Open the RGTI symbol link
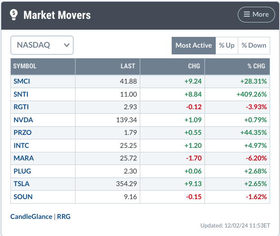This screenshot has width=280, height=236. (x=21, y=107)
